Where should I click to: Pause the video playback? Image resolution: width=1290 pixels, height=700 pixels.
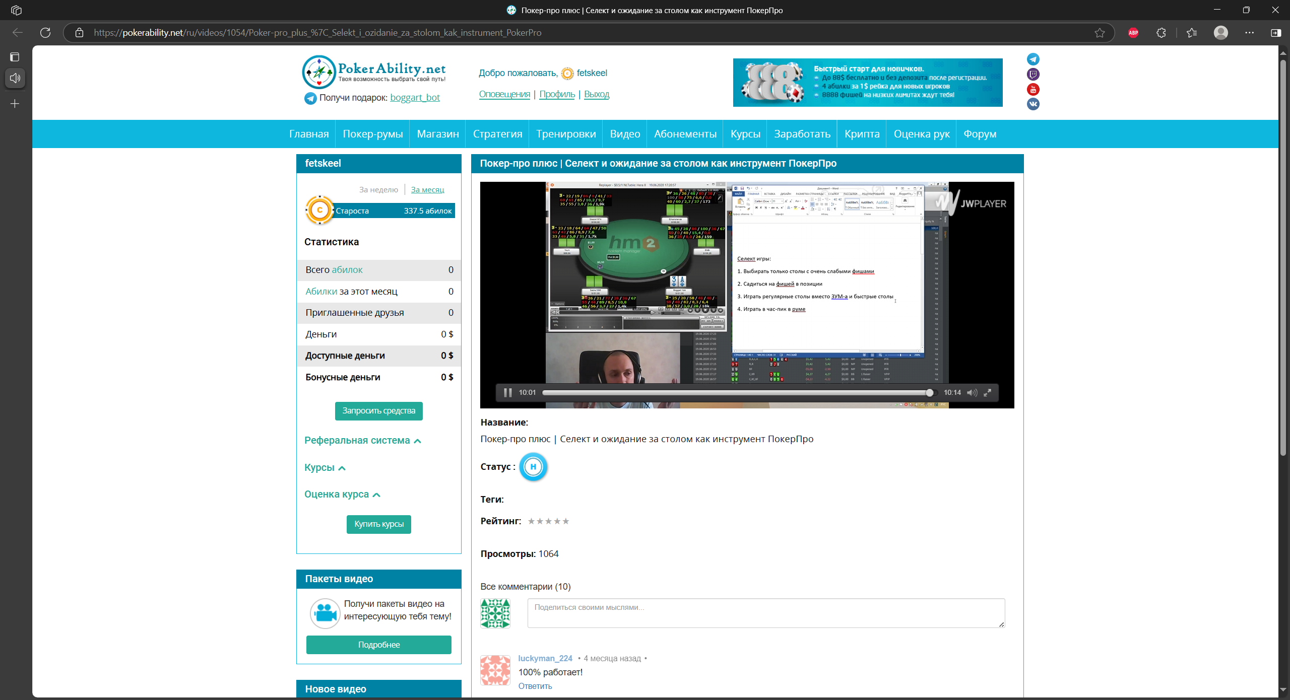pos(507,392)
